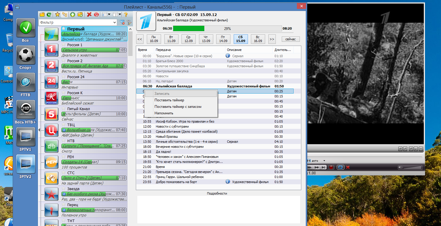The height and width of the screenshot is (226, 441).
Task: Toggle favorite star for Россия 24
Action: point(63,77)
